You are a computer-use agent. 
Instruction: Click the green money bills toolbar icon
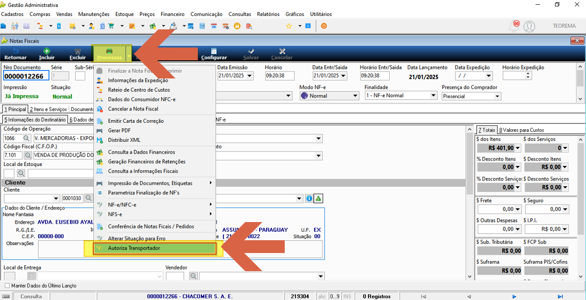tap(152, 26)
